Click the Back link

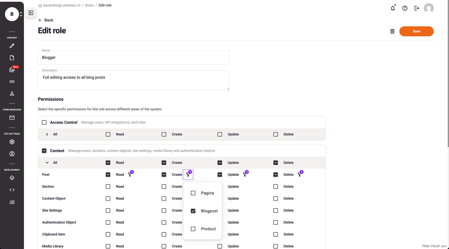point(46,20)
